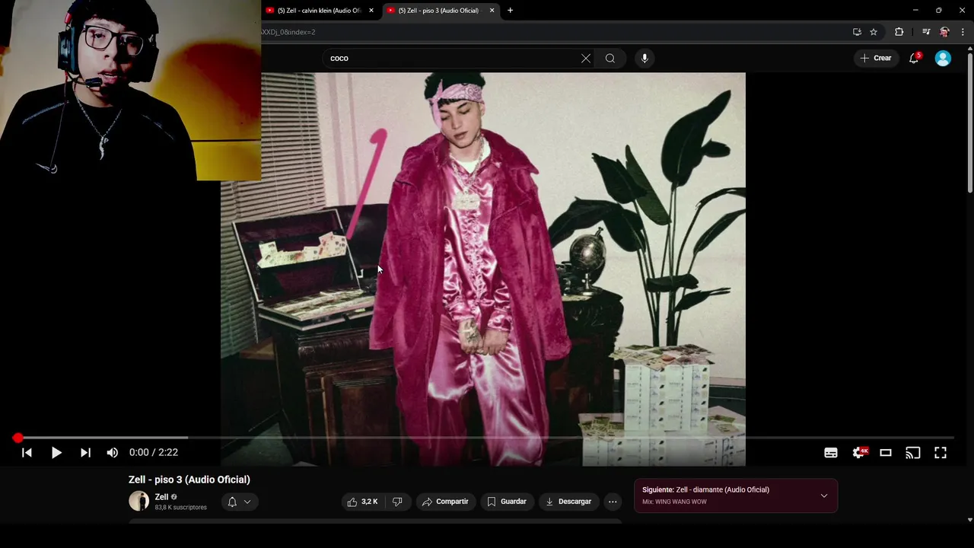The image size is (974, 548).
Task: Open the Crear create menu
Action: 876,58
